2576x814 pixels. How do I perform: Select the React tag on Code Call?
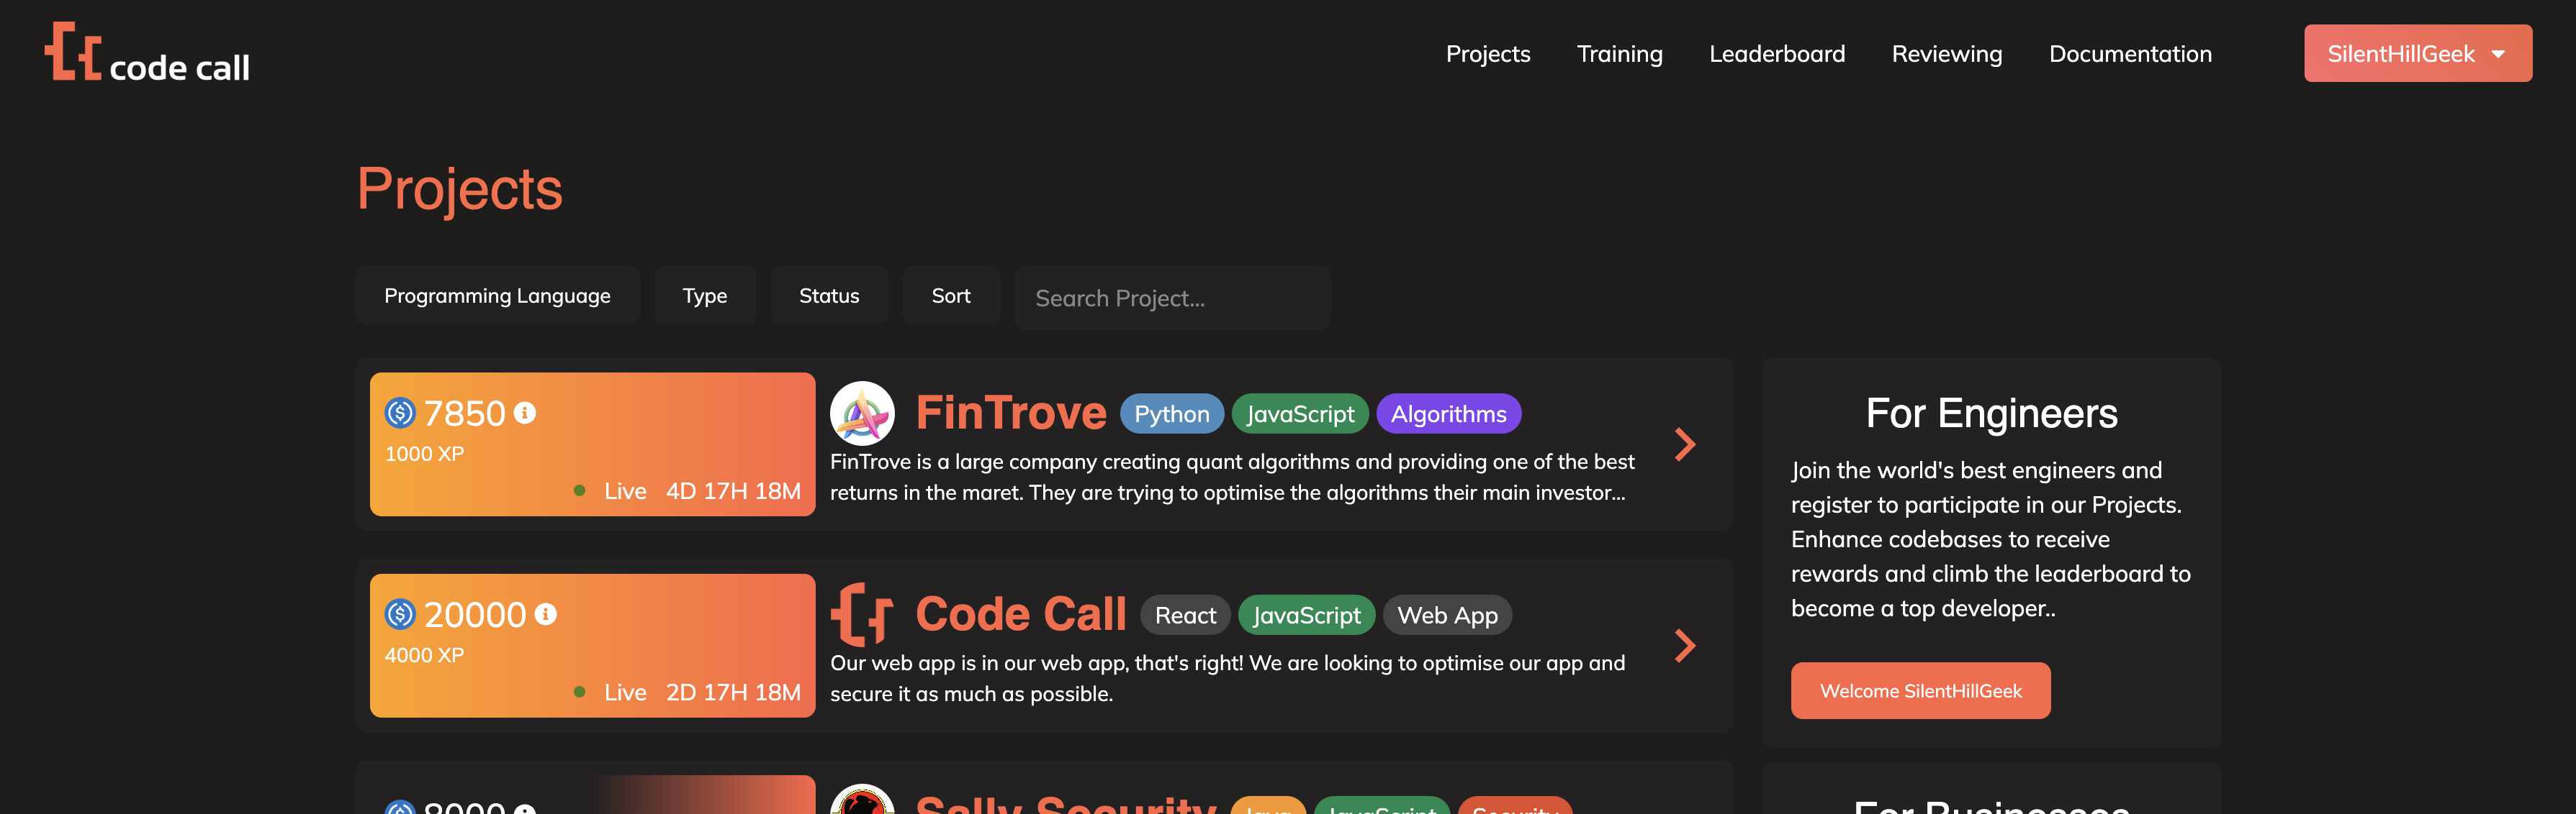[x=1185, y=616]
